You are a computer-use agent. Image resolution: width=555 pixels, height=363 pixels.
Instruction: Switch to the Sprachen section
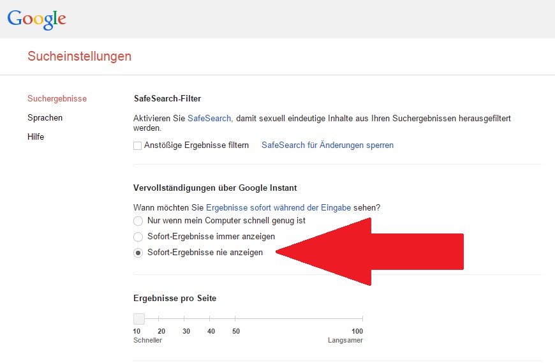click(x=45, y=118)
